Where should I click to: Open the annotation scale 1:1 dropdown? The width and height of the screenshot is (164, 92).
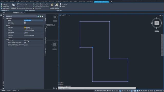click(145, 91)
